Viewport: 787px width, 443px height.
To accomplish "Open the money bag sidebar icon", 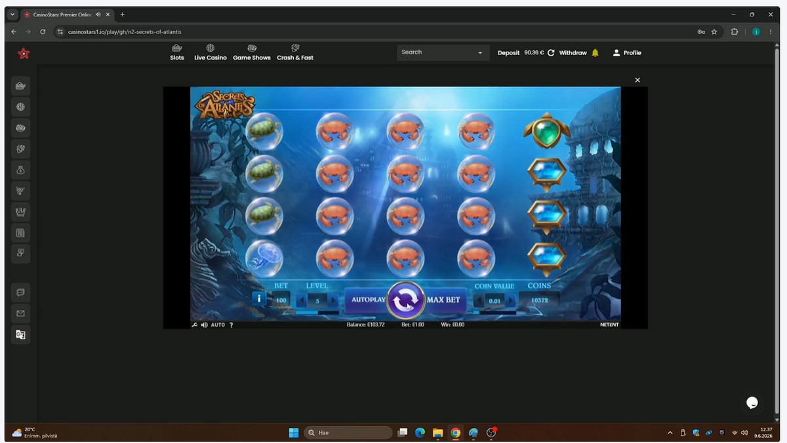I will pyautogui.click(x=20, y=170).
